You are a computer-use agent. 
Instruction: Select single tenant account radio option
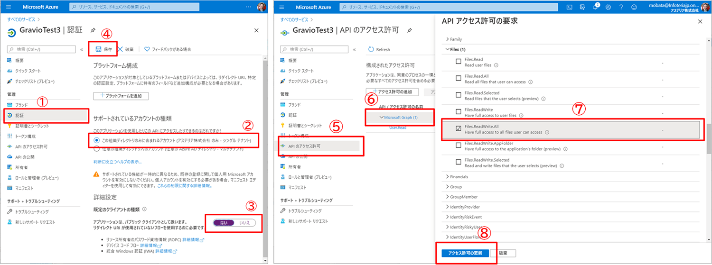point(97,140)
